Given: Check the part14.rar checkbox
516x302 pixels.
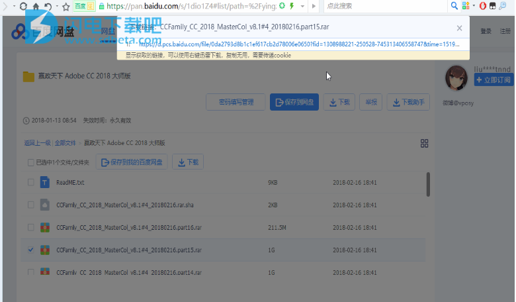Looking at the screenshot, I should [x=30, y=272].
